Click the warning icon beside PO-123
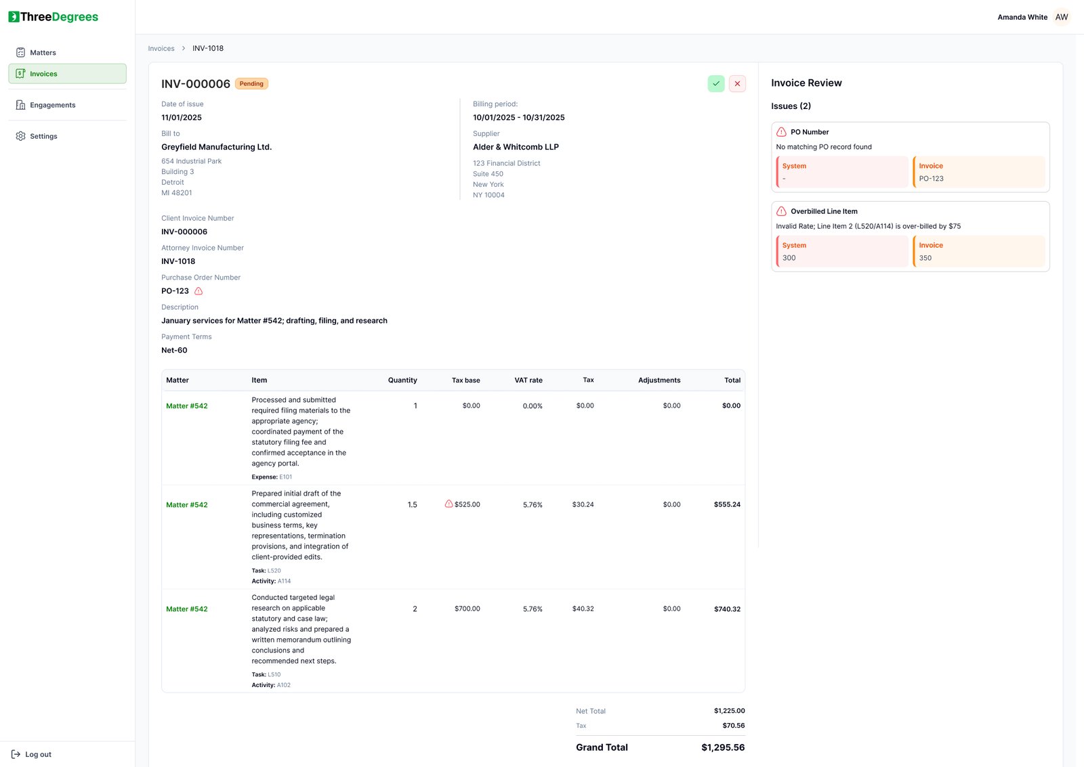This screenshot has width=1084, height=767. tap(198, 290)
